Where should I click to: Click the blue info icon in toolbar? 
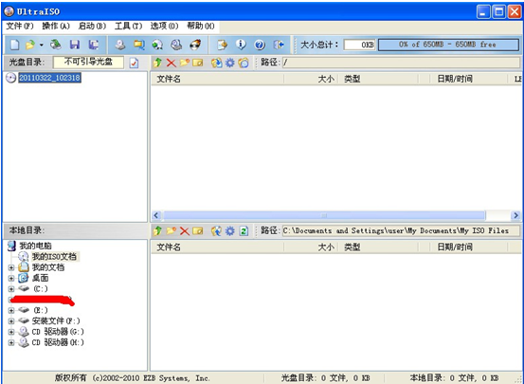[x=241, y=45]
